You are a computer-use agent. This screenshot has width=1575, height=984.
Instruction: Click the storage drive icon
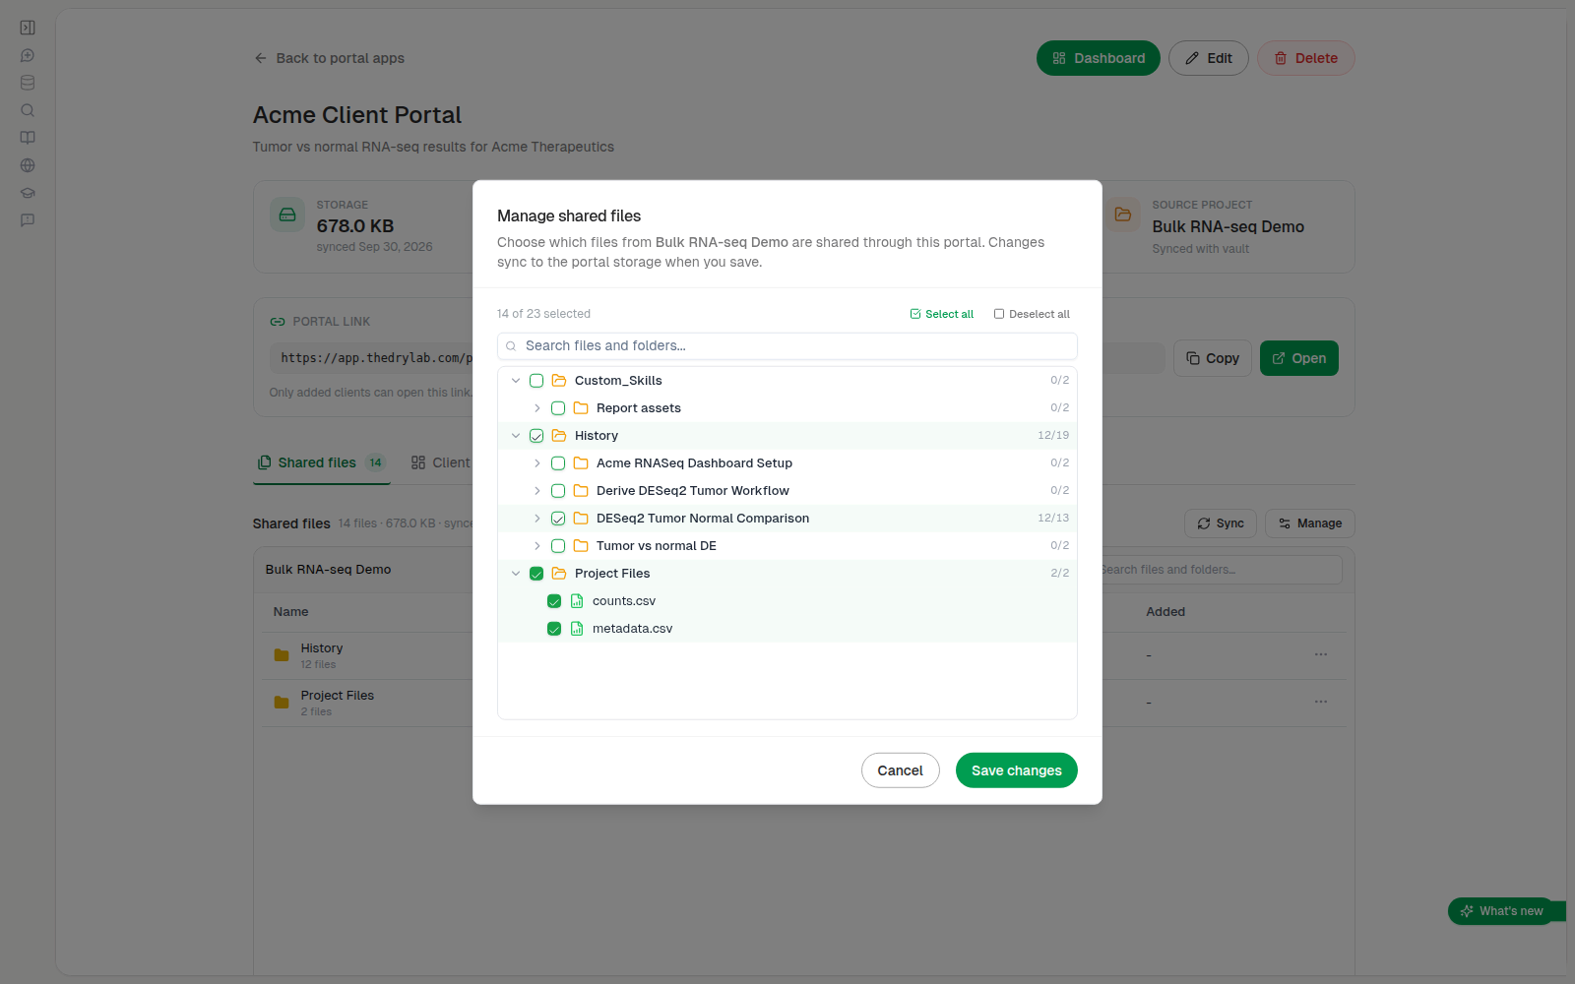(x=287, y=215)
